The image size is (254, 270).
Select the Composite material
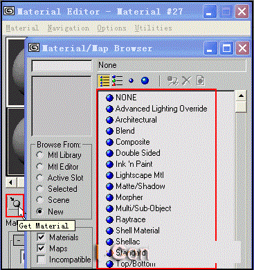pos(128,142)
